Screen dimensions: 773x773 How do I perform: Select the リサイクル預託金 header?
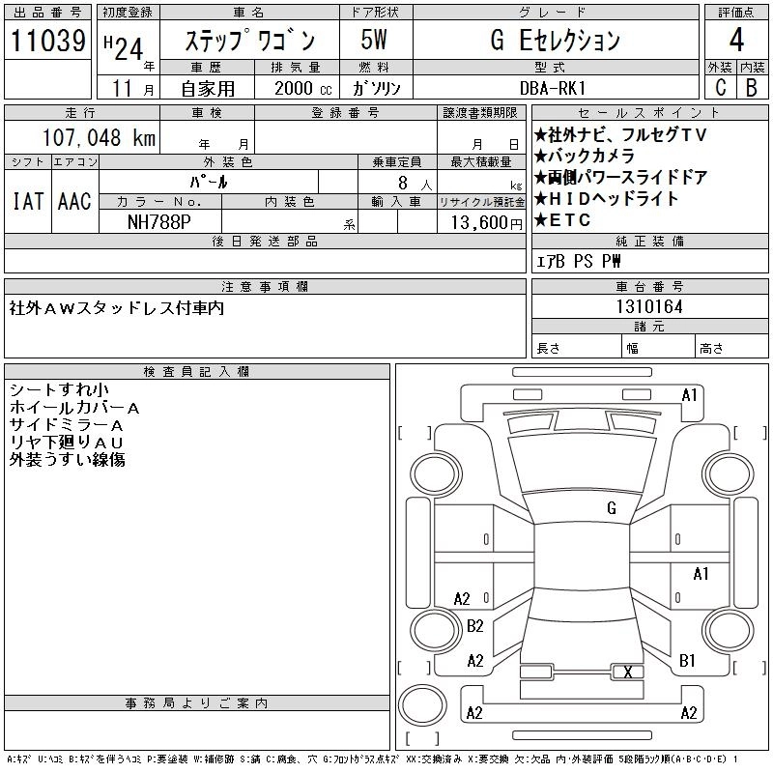pyautogui.click(x=481, y=202)
